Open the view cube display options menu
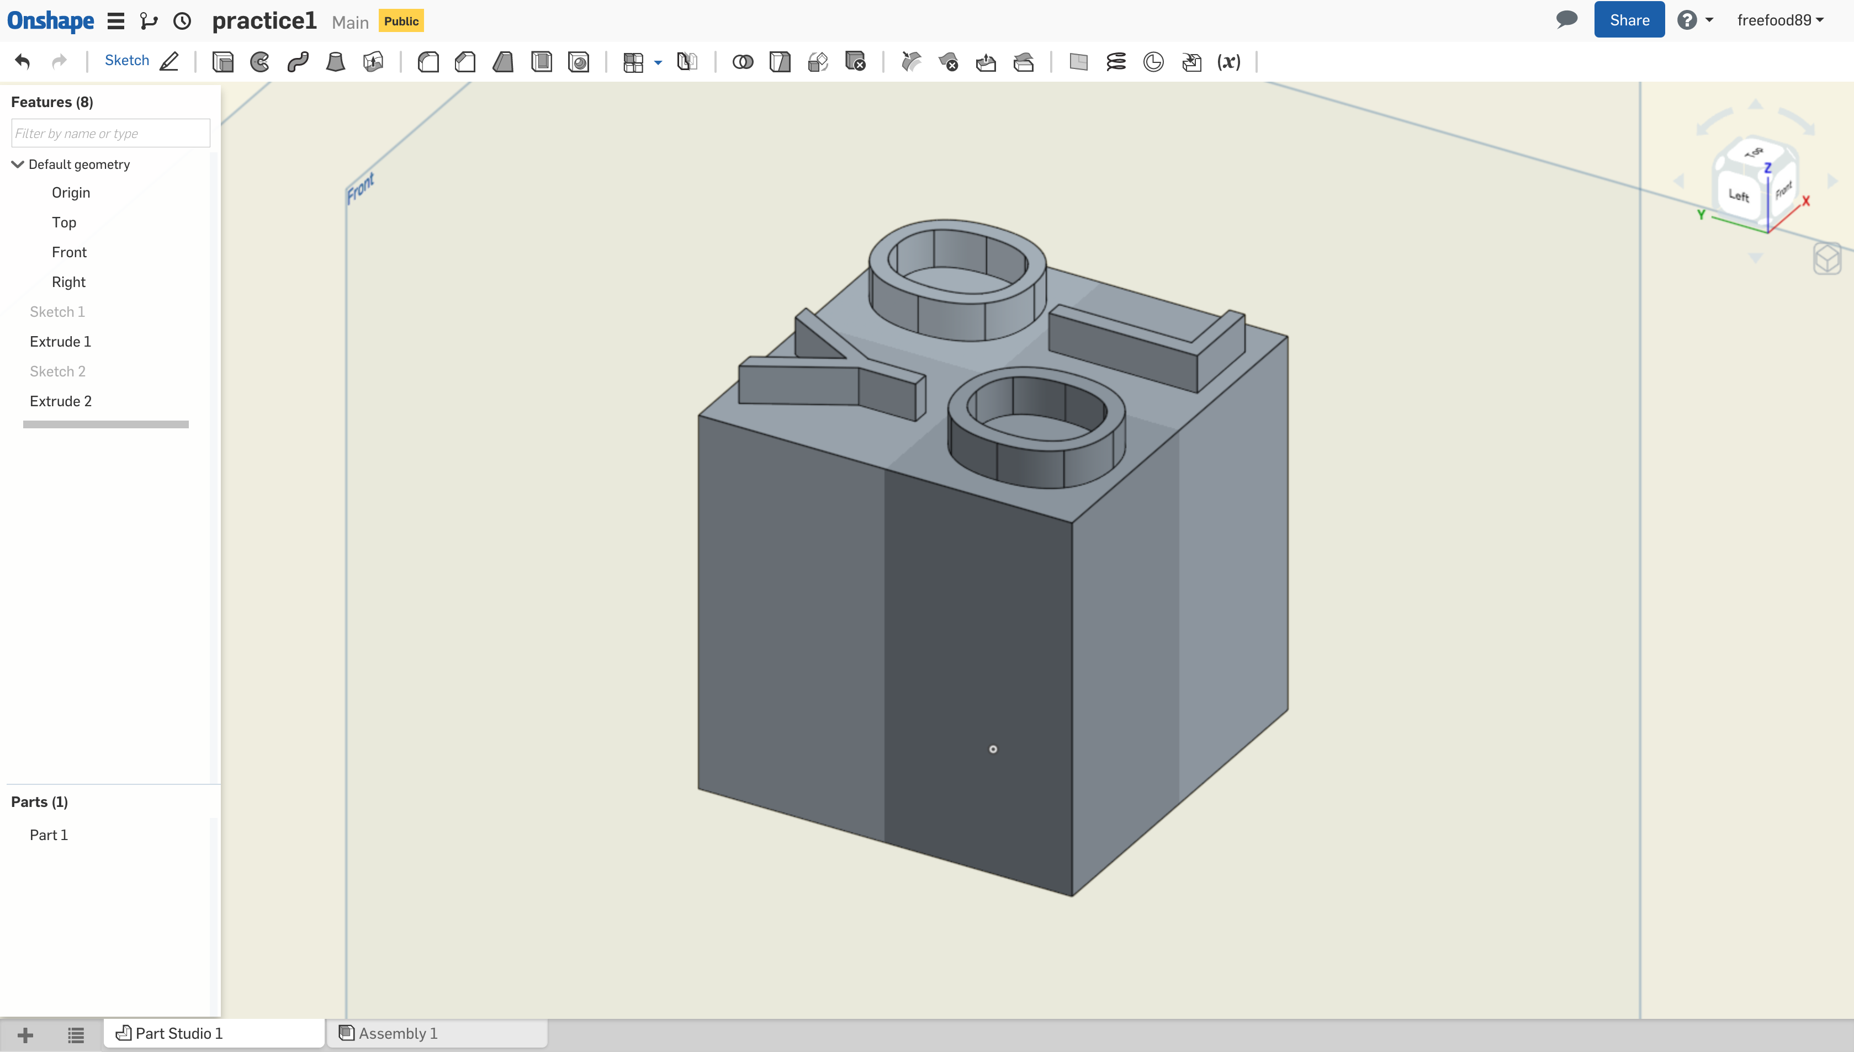The height and width of the screenshot is (1052, 1854). click(x=1827, y=258)
